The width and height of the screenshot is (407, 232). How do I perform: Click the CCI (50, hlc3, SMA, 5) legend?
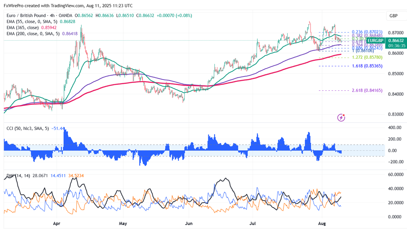[27, 128]
